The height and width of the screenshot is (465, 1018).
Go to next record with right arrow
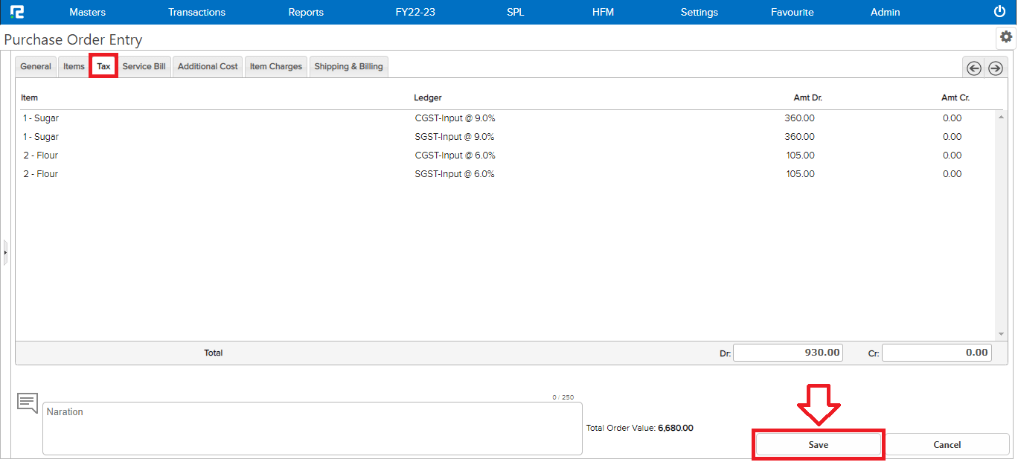click(996, 67)
